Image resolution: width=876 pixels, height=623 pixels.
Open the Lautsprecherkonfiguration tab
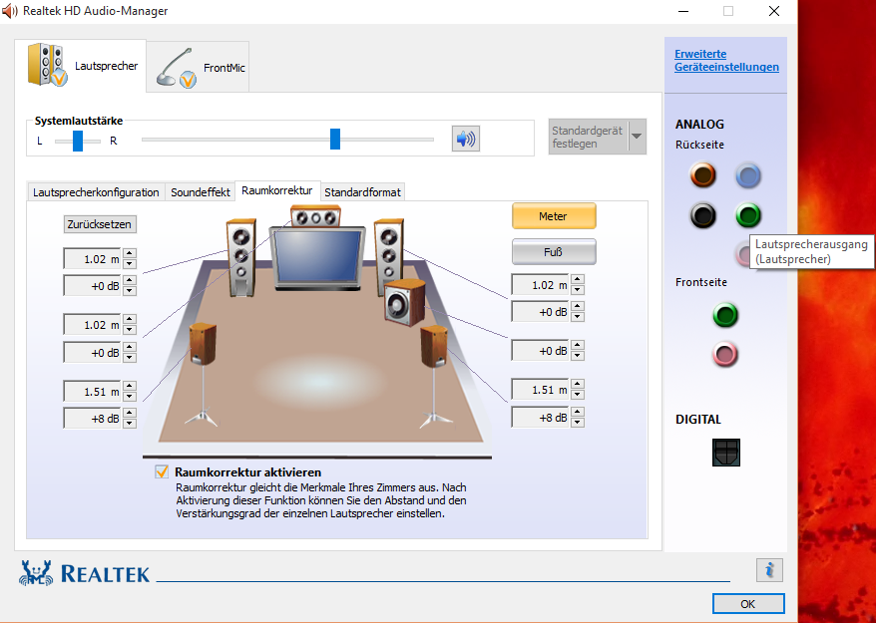[96, 192]
